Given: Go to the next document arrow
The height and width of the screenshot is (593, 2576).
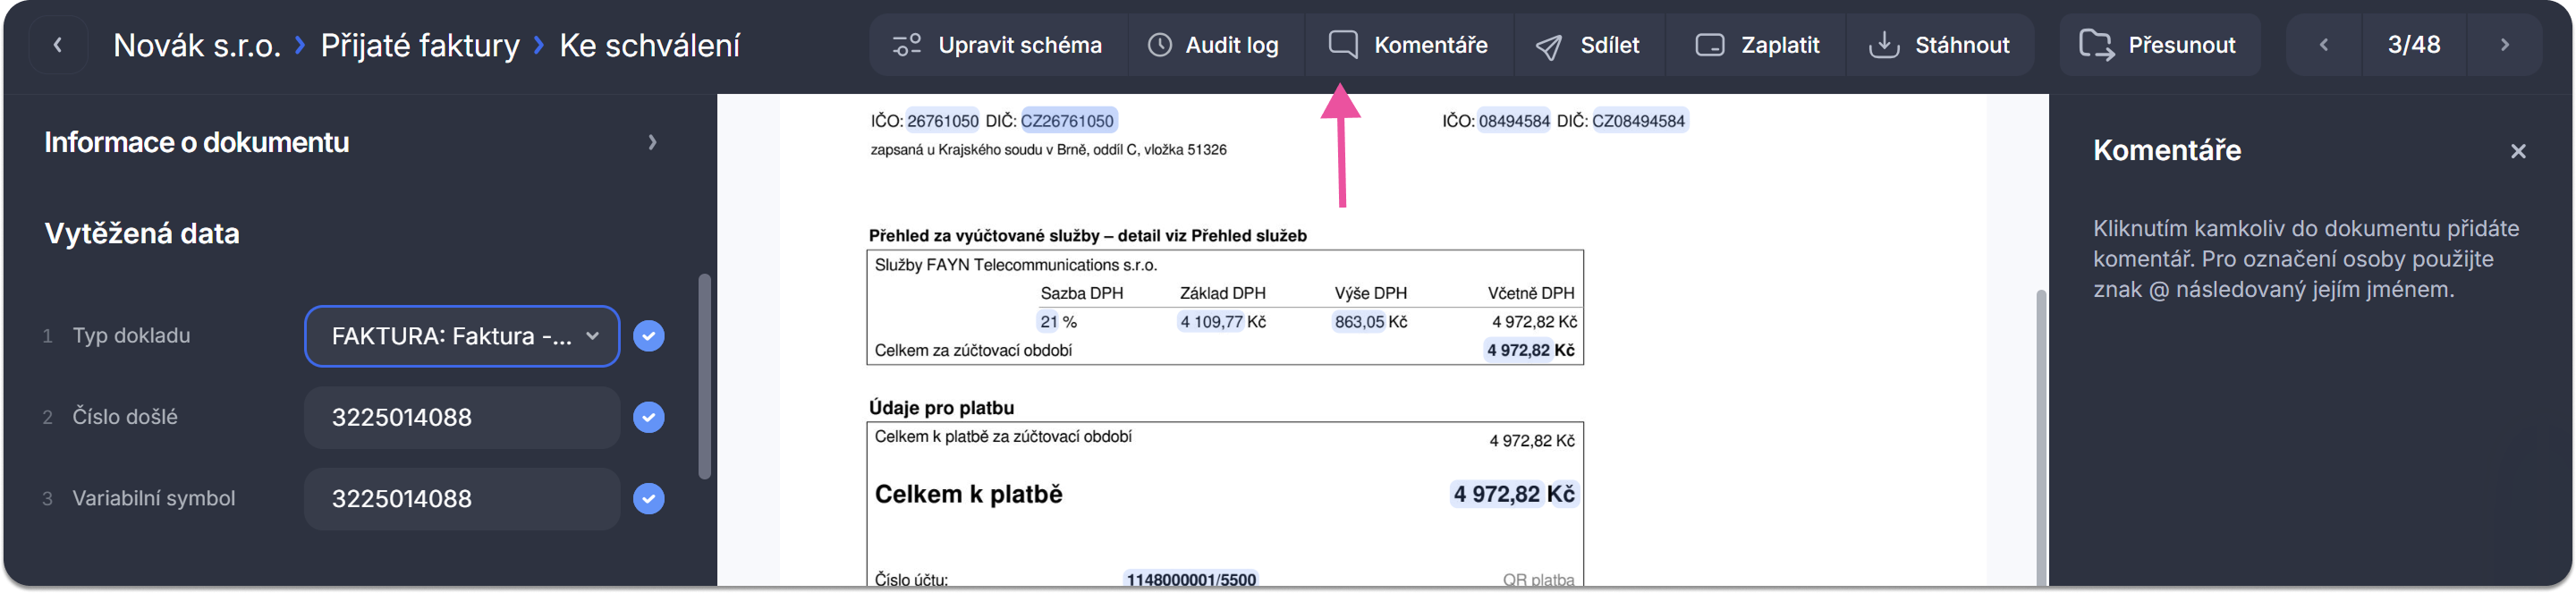Looking at the screenshot, I should tap(2504, 45).
